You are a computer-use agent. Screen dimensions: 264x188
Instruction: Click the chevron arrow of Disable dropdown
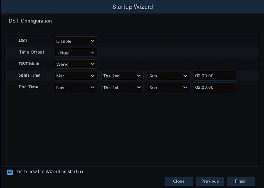click(x=92, y=41)
